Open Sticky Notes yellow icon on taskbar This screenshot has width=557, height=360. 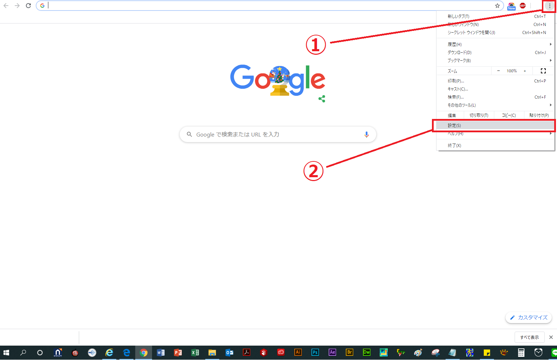point(487,353)
